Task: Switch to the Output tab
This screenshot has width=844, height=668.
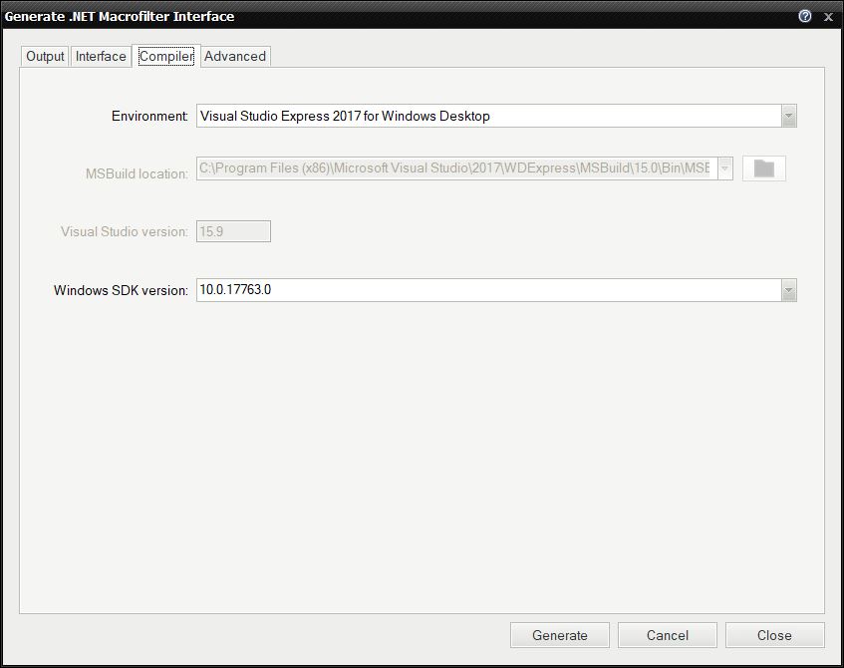Action: (45, 56)
